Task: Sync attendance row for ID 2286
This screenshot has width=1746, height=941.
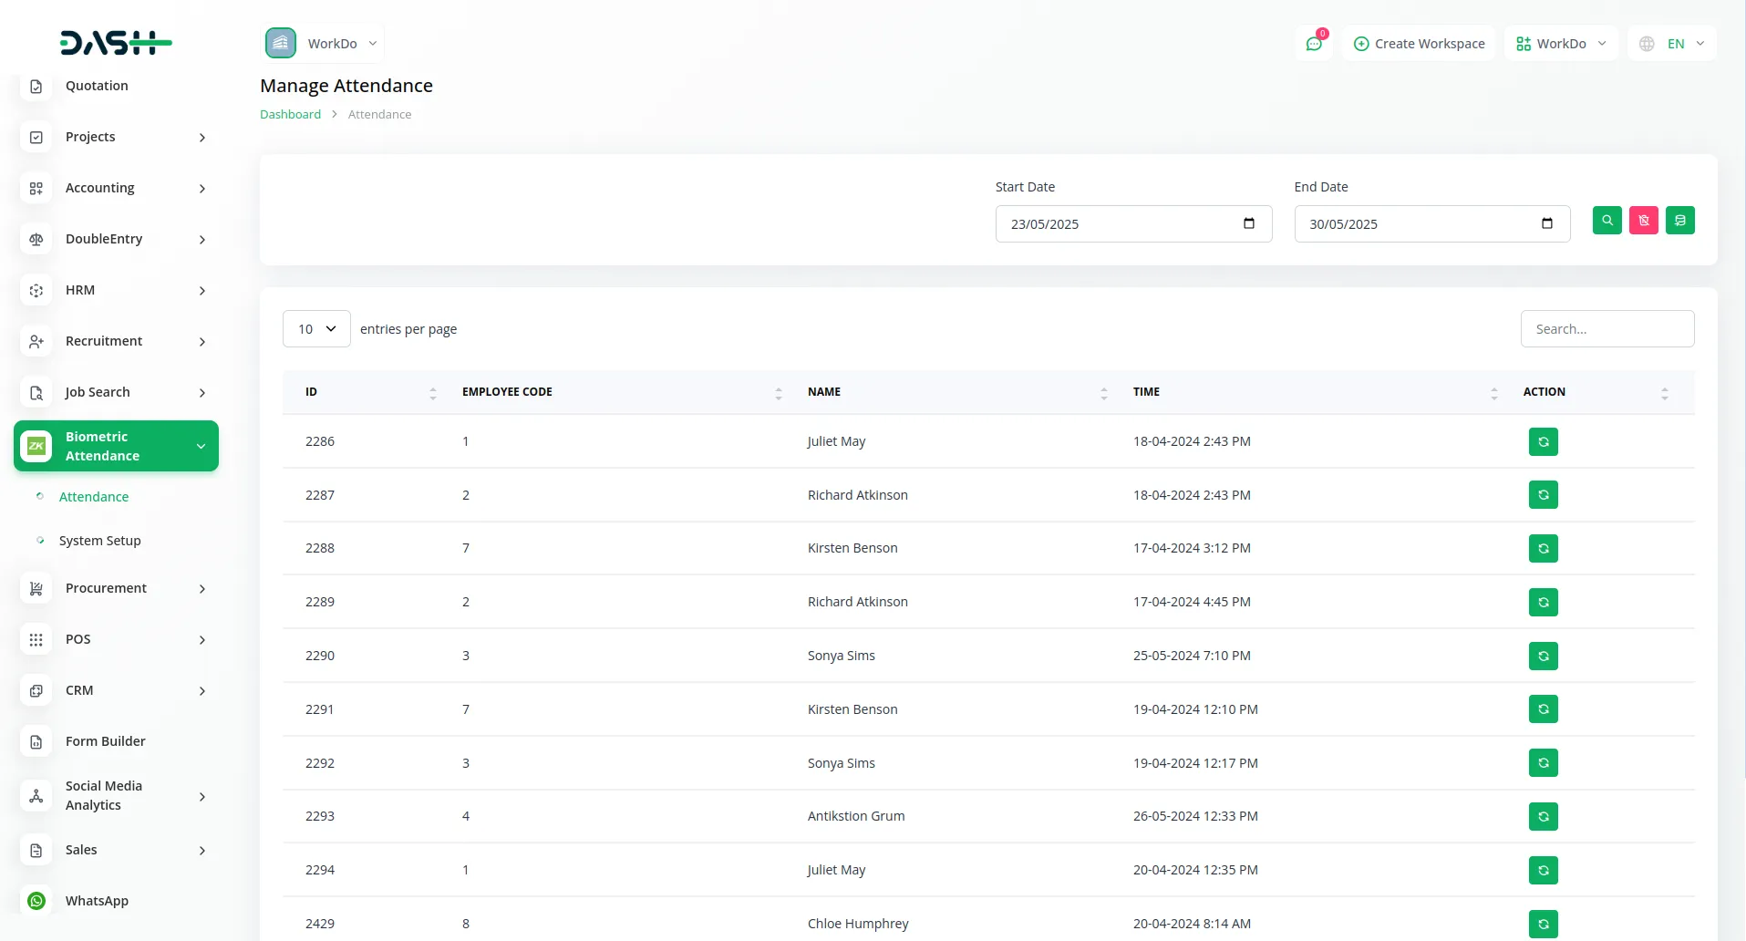Action: point(1543,442)
